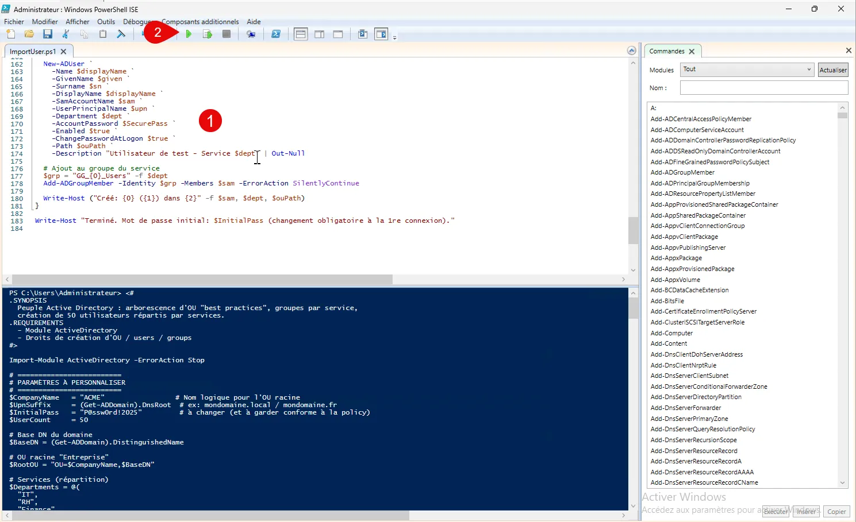Click the Nom input field
The height and width of the screenshot is (522, 856).
[x=763, y=88]
